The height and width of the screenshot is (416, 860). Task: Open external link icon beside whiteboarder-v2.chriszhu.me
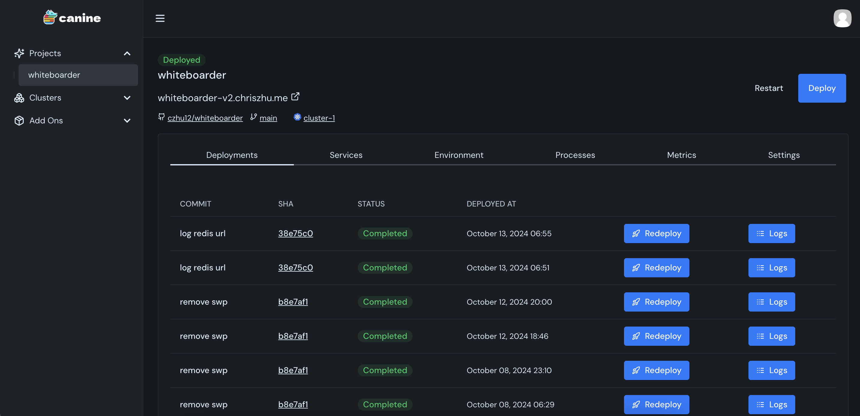[295, 97]
